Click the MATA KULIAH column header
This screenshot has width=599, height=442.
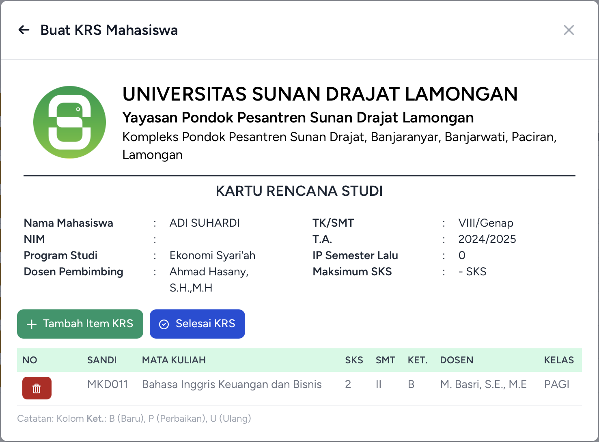click(174, 360)
